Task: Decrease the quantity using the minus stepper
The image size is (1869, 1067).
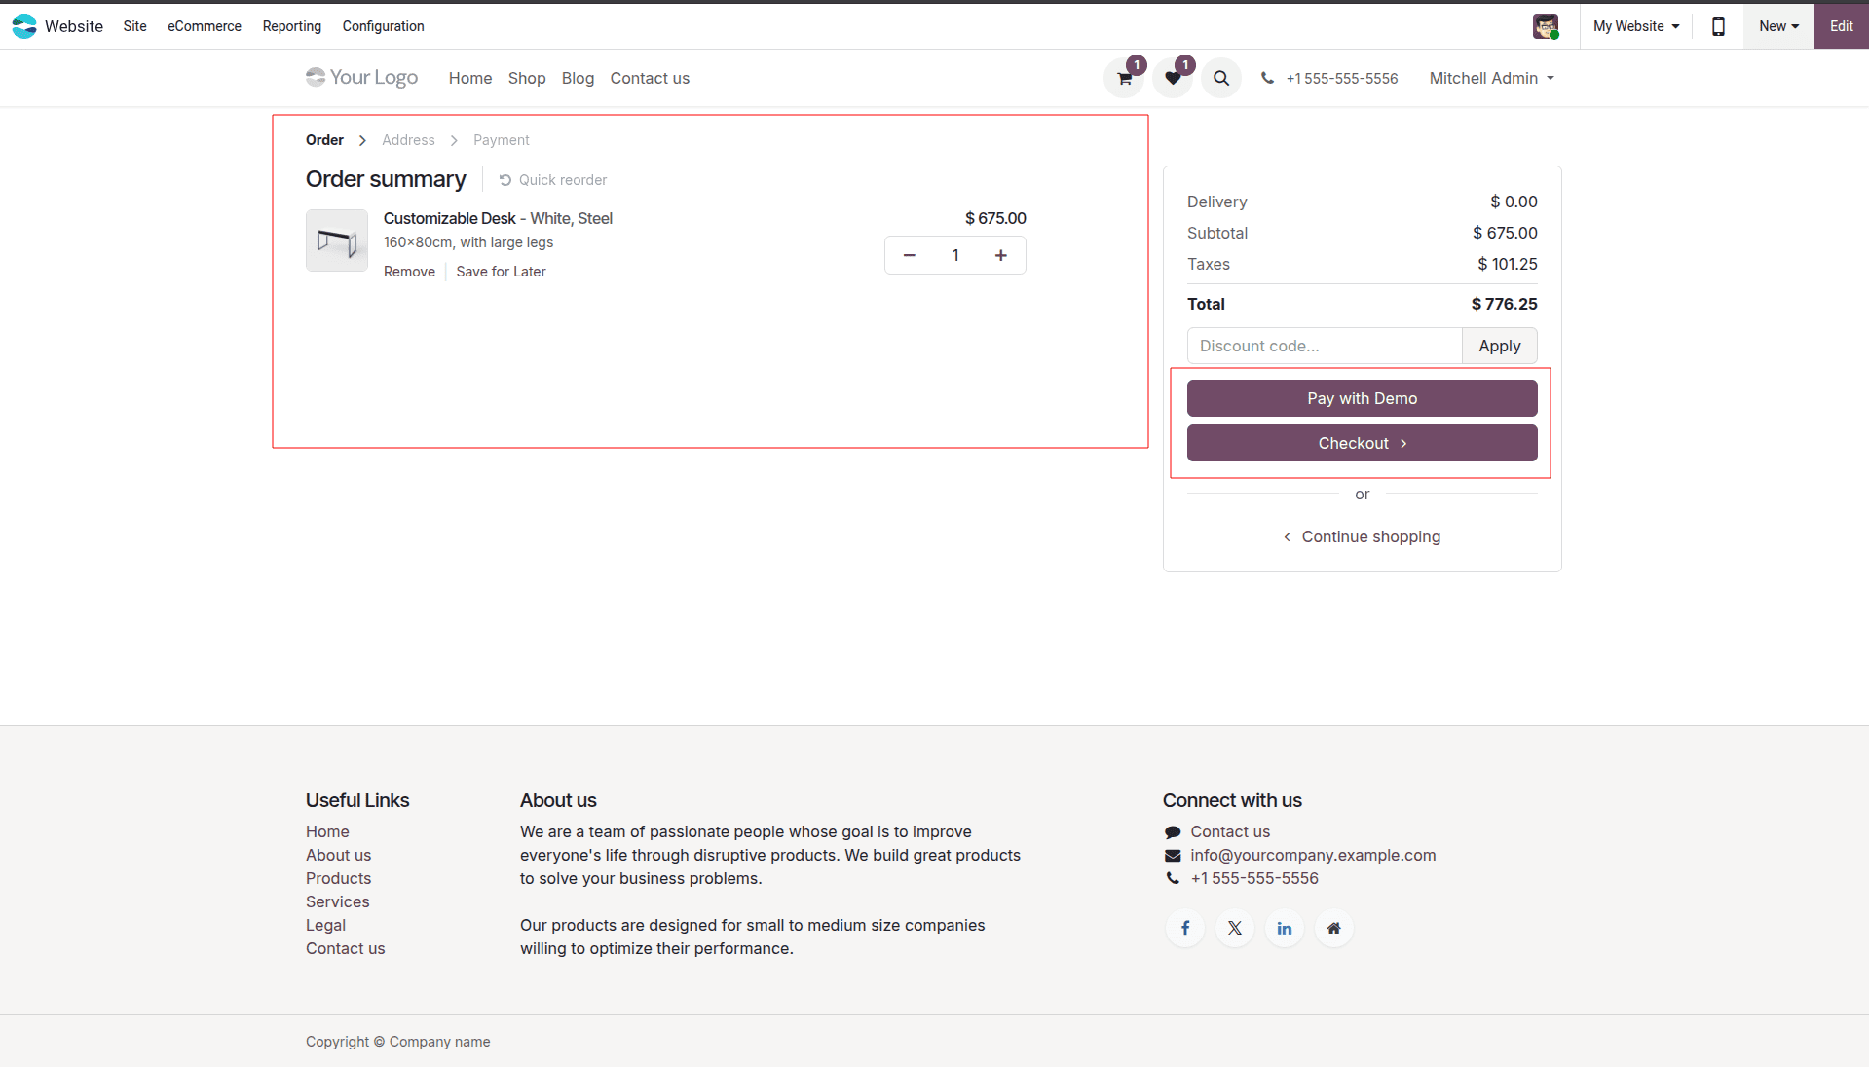Action: (909, 255)
